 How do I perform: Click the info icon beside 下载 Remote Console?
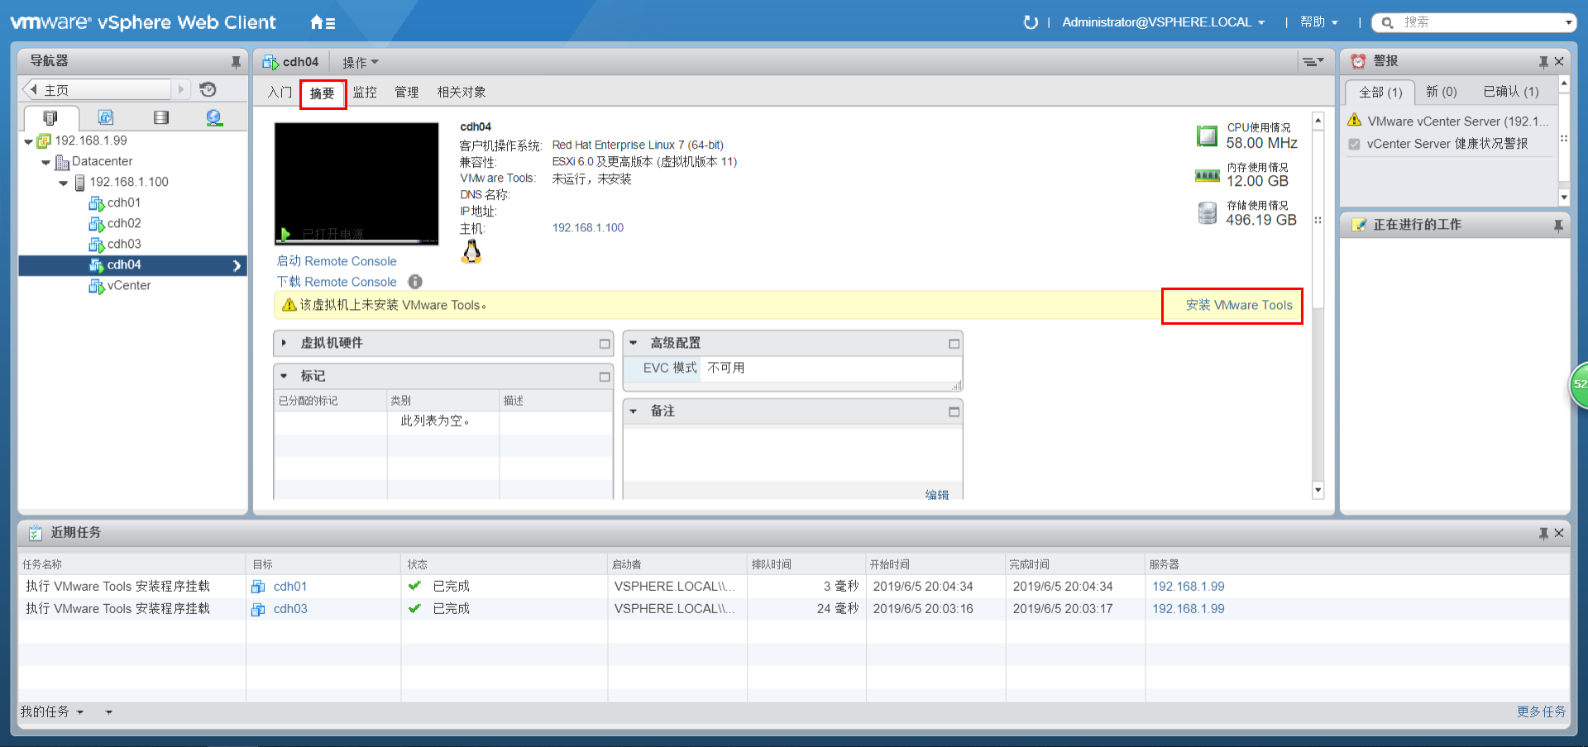tap(414, 281)
